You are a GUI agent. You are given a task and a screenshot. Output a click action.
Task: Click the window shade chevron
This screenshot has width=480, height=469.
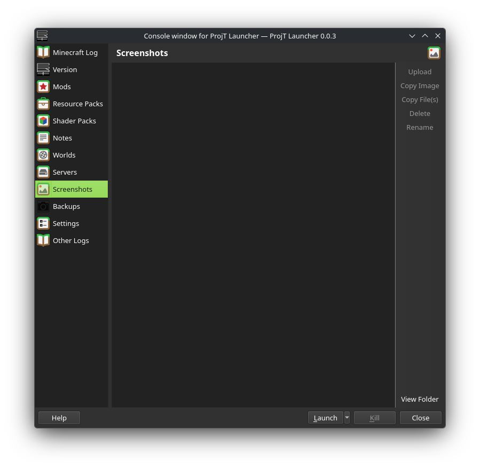click(412, 36)
